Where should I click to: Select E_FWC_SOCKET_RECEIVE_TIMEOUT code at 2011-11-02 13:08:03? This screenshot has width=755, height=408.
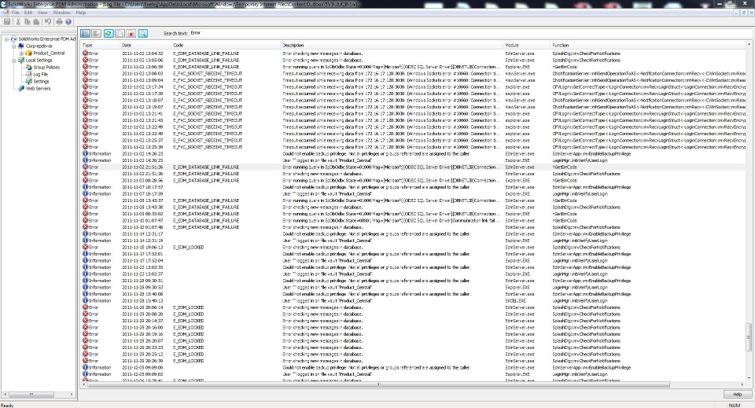pos(208,74)
